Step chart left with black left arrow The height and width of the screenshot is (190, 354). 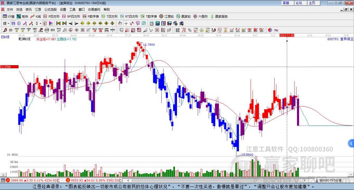[x=71, y=23]
